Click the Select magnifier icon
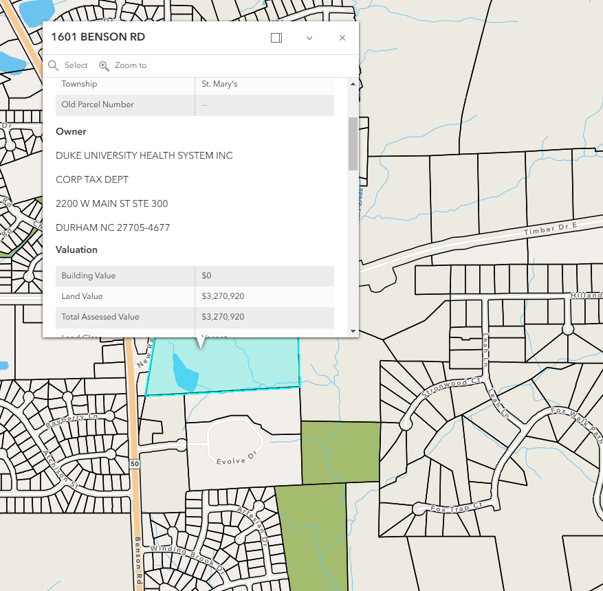 (54, 65)
